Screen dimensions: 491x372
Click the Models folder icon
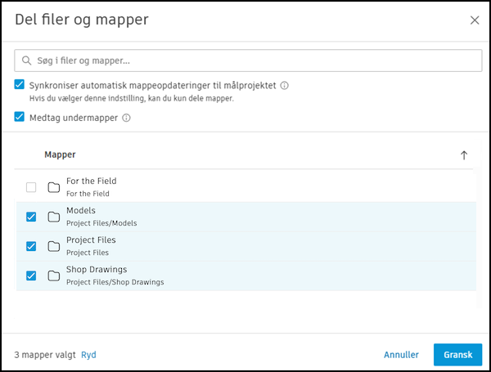pos(54,217)
